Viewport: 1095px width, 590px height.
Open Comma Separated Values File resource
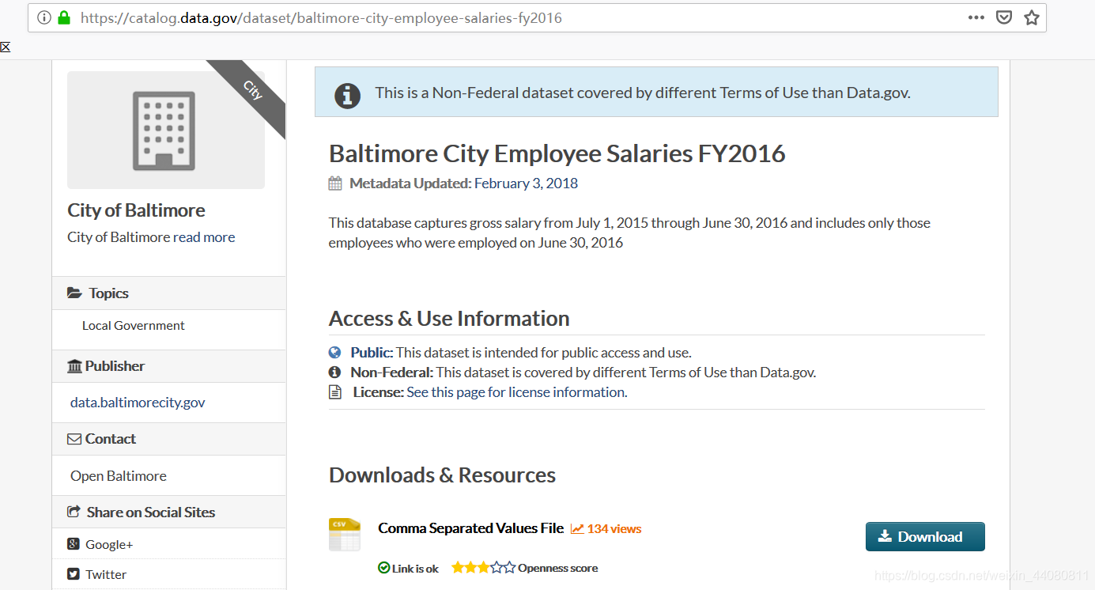(x=471, y=528)
